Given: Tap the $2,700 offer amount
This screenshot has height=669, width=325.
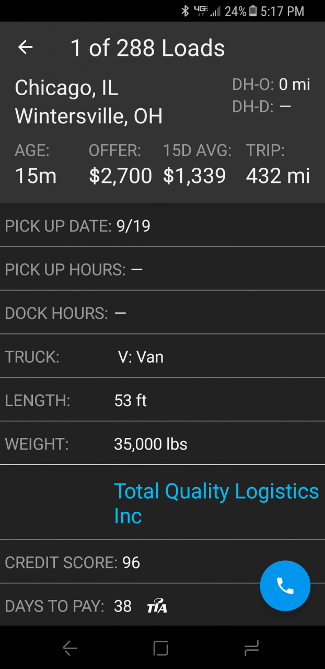Looking at the screenshot, I should tap(120, 176).
